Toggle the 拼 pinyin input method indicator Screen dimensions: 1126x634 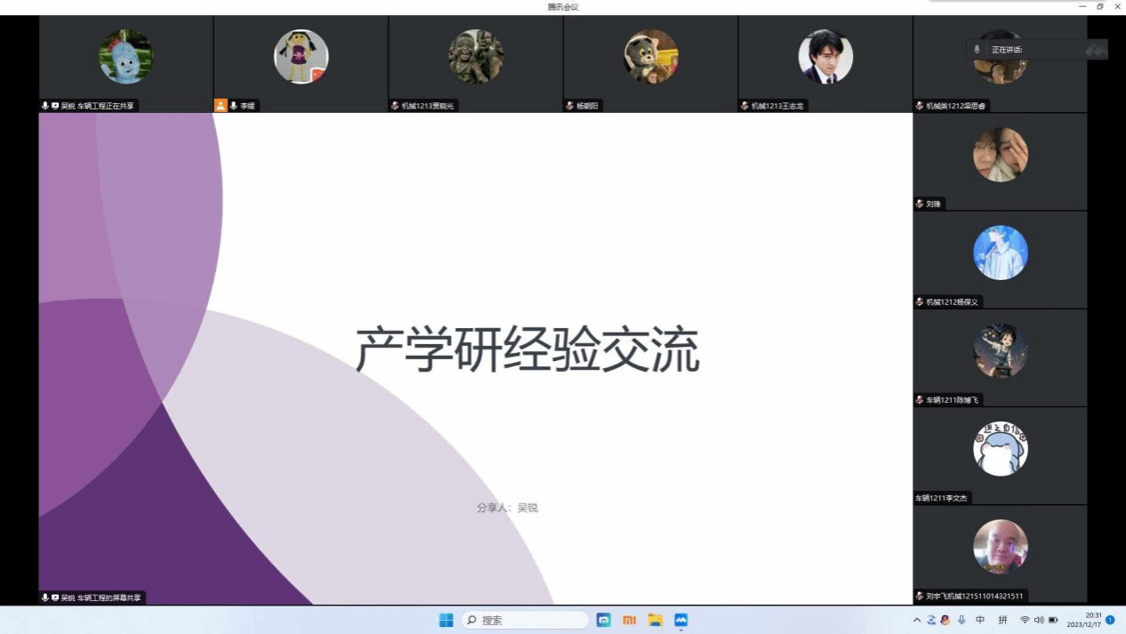pos(1002,620)
